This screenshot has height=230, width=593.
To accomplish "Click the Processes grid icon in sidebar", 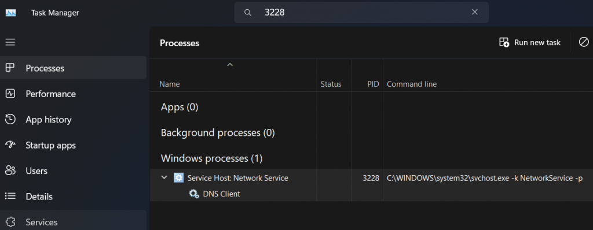I will coord(10,68).
